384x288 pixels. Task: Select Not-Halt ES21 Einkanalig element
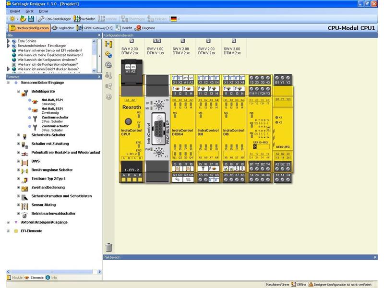[52, 102]
